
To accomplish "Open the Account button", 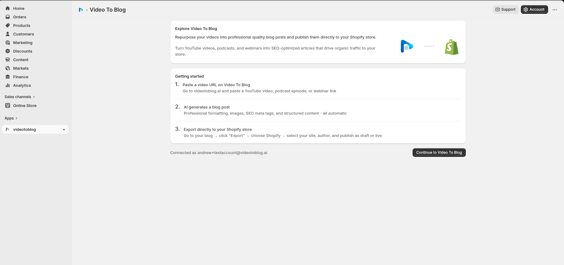I will [x=534, y=9].
